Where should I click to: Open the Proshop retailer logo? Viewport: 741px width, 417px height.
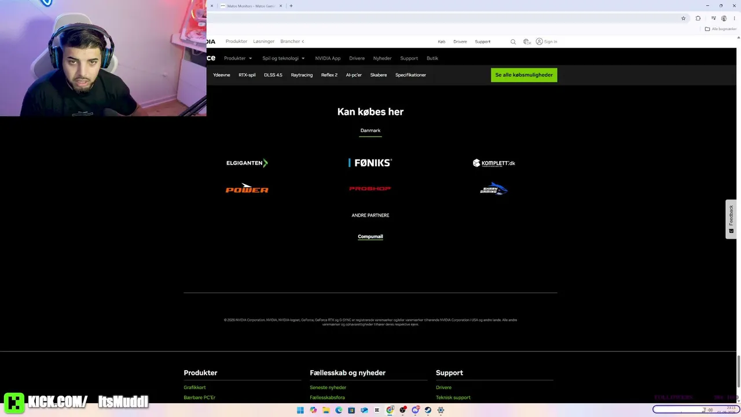coord(370,189)
